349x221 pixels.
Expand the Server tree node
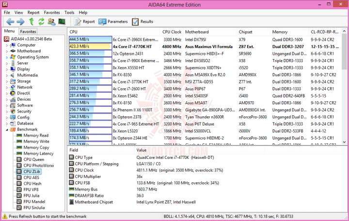[x=7, y=63]
